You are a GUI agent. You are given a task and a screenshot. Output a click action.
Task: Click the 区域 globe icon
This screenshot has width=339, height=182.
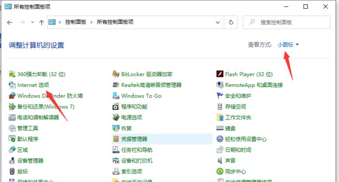[x=12, y=150]
